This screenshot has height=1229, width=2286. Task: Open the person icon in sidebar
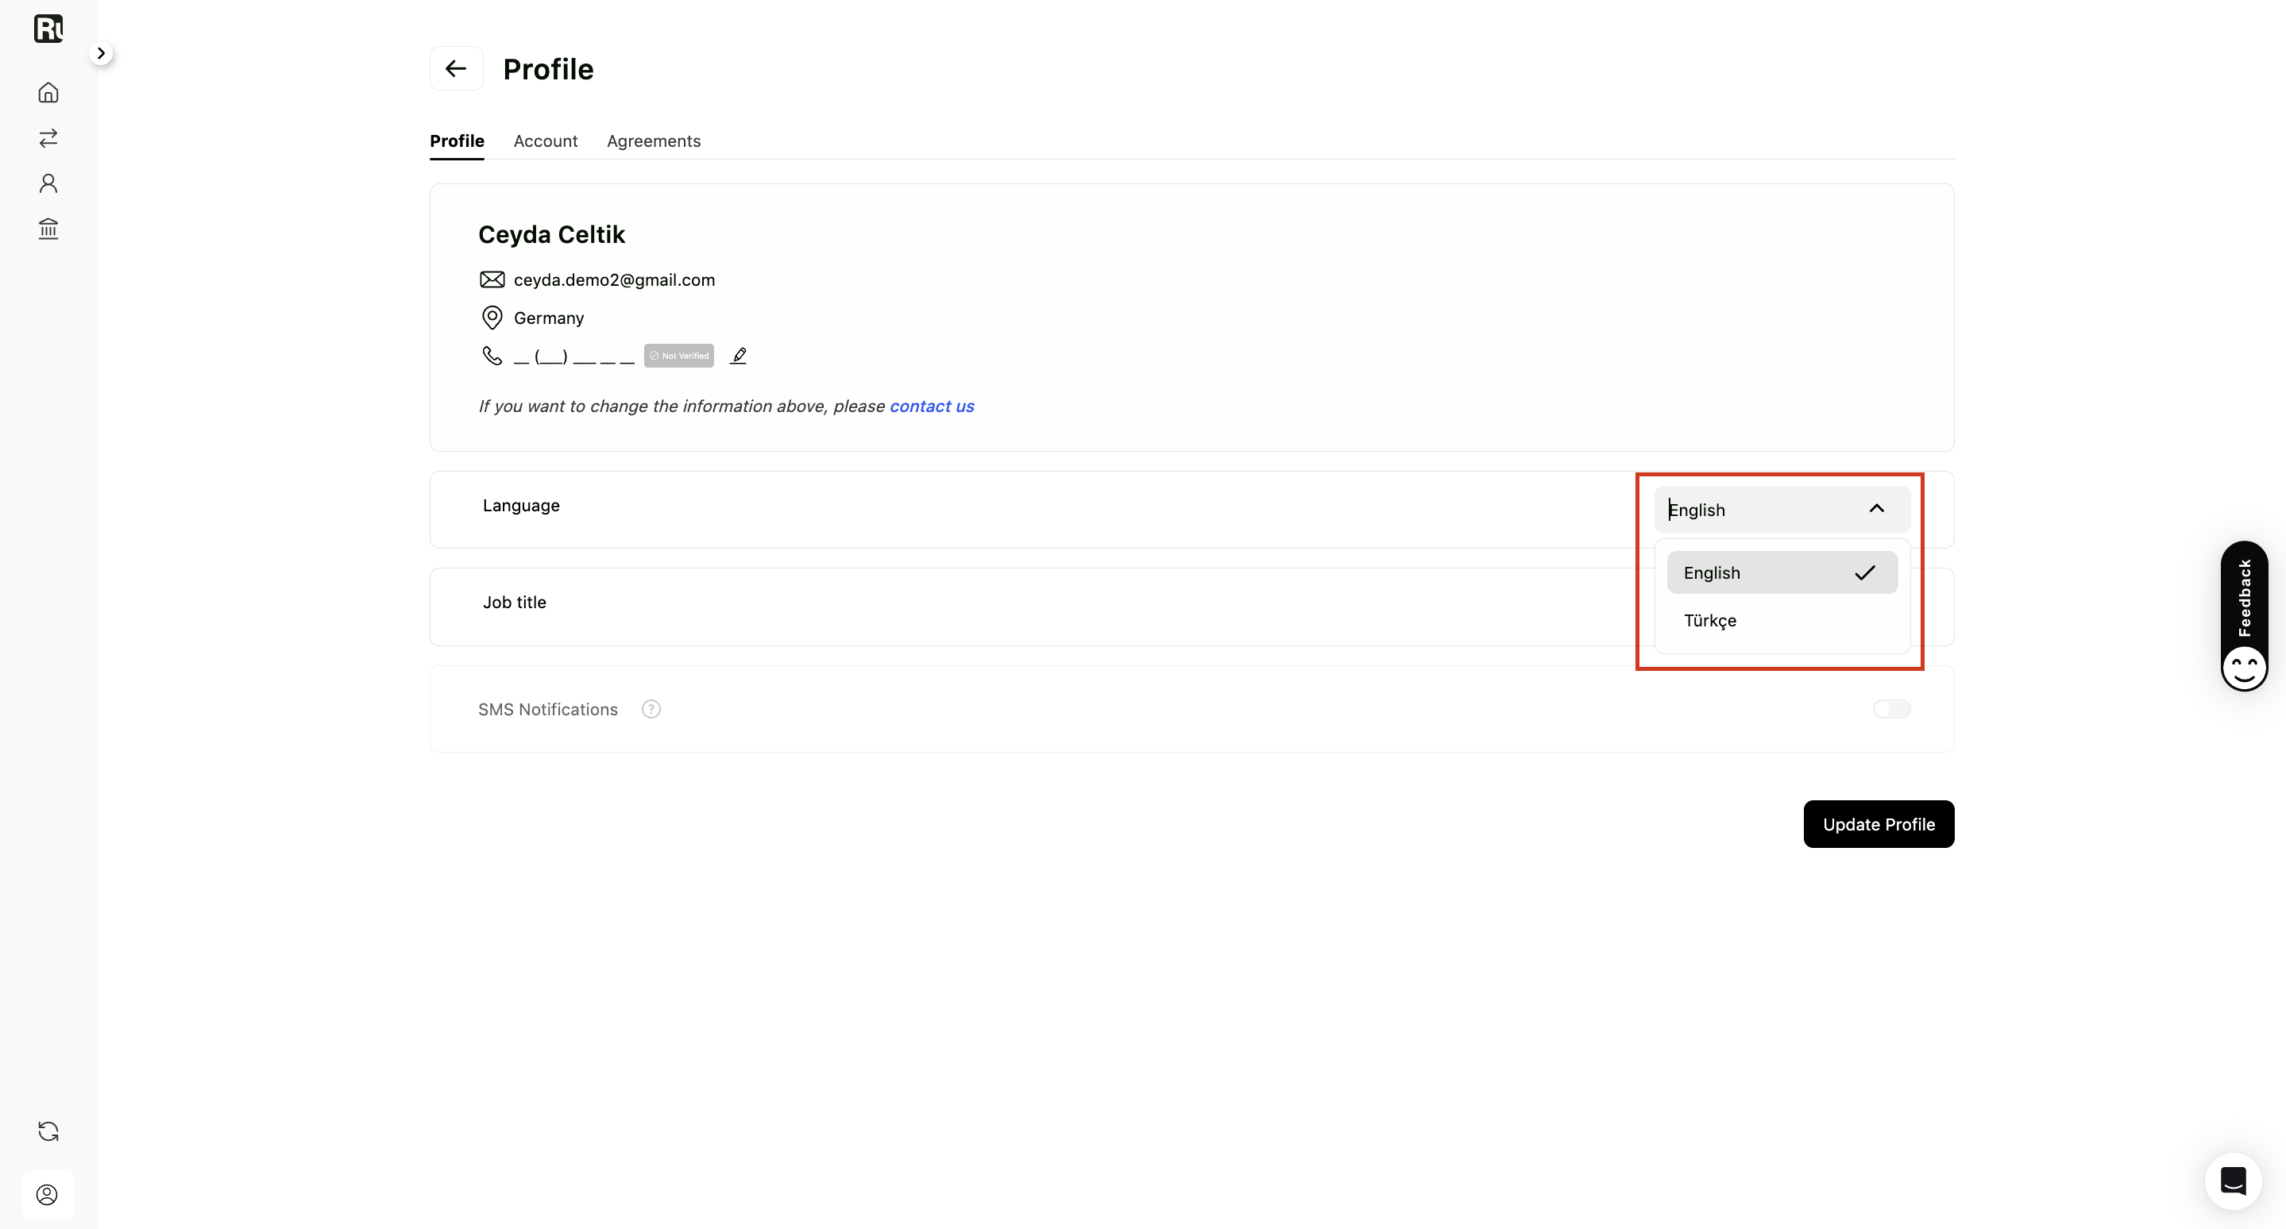pos(48,183)
